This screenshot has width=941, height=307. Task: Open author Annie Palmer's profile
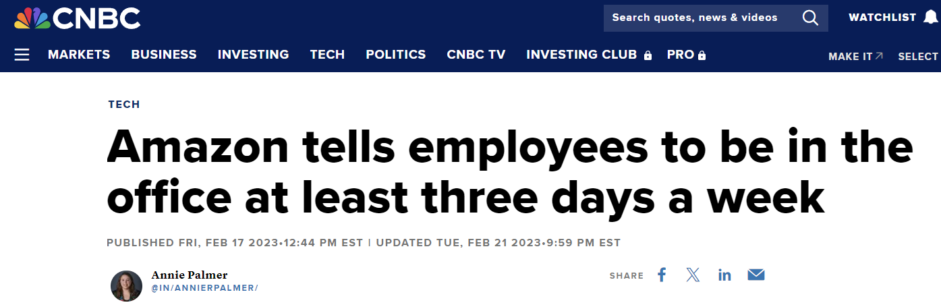click(x=190, y=275)
